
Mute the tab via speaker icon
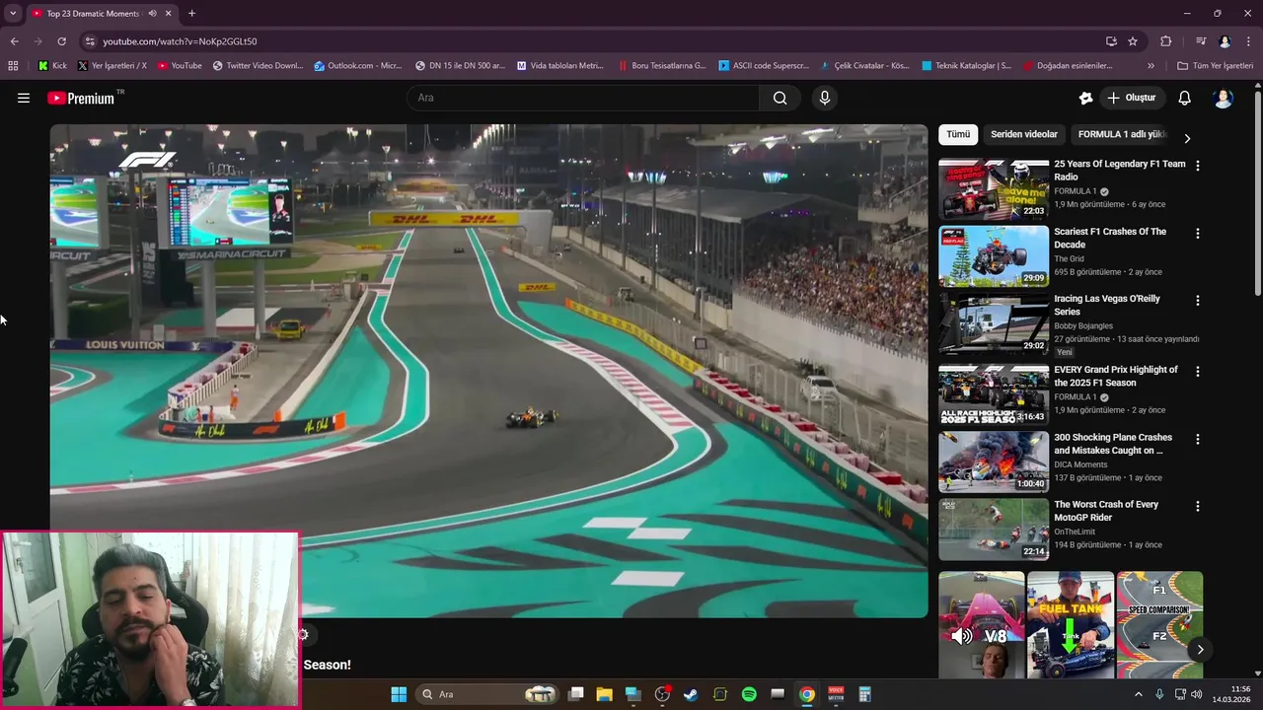(x=152, y=14)
